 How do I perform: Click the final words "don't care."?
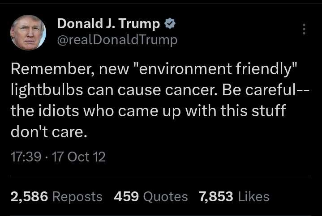click(48, 132)
